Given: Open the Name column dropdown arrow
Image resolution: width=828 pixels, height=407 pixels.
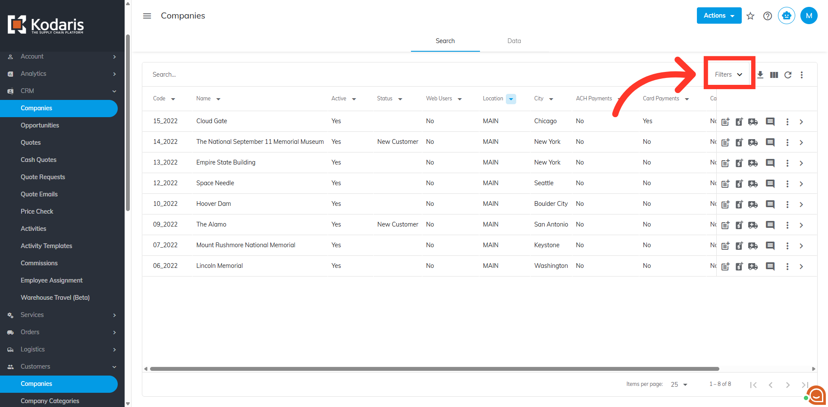Looking at the screenshot, I should pyautogui.click(x=218, y=99).
